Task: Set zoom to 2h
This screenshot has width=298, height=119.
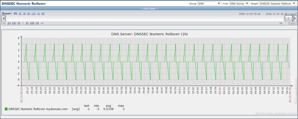Action: 20,14
